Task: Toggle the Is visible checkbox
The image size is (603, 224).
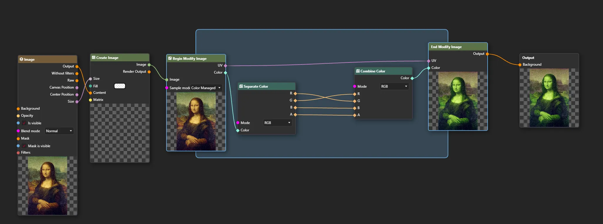Action: (x=24, y=123)
